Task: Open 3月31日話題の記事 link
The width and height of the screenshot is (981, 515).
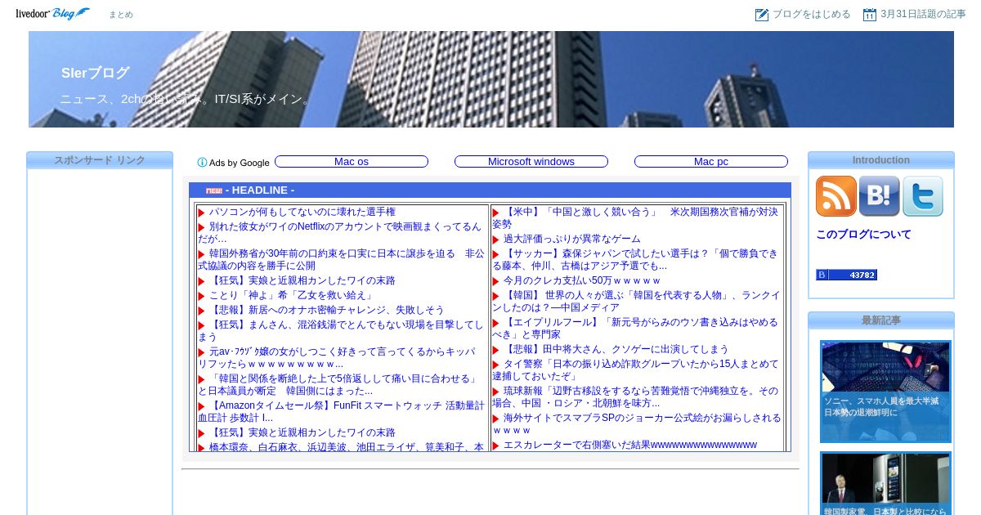Action: click(923, 15)
